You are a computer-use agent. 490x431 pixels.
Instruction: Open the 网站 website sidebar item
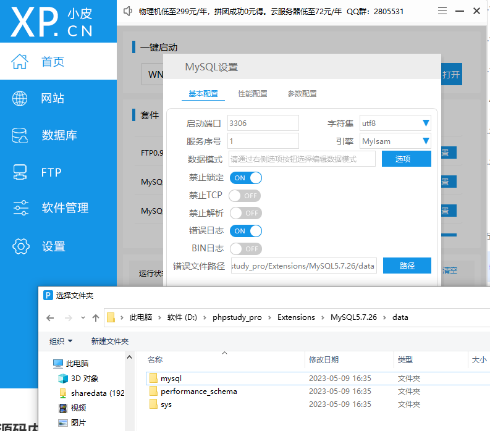pos(58,98)
